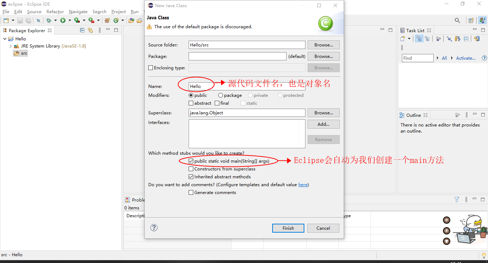The image size is (488, 263).
Task: Open the Run dropdown arrow
Action: click(x=70, y=20)
